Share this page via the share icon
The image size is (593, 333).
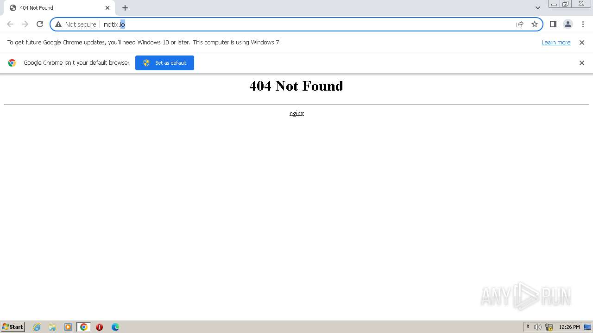tap(520, 24)
